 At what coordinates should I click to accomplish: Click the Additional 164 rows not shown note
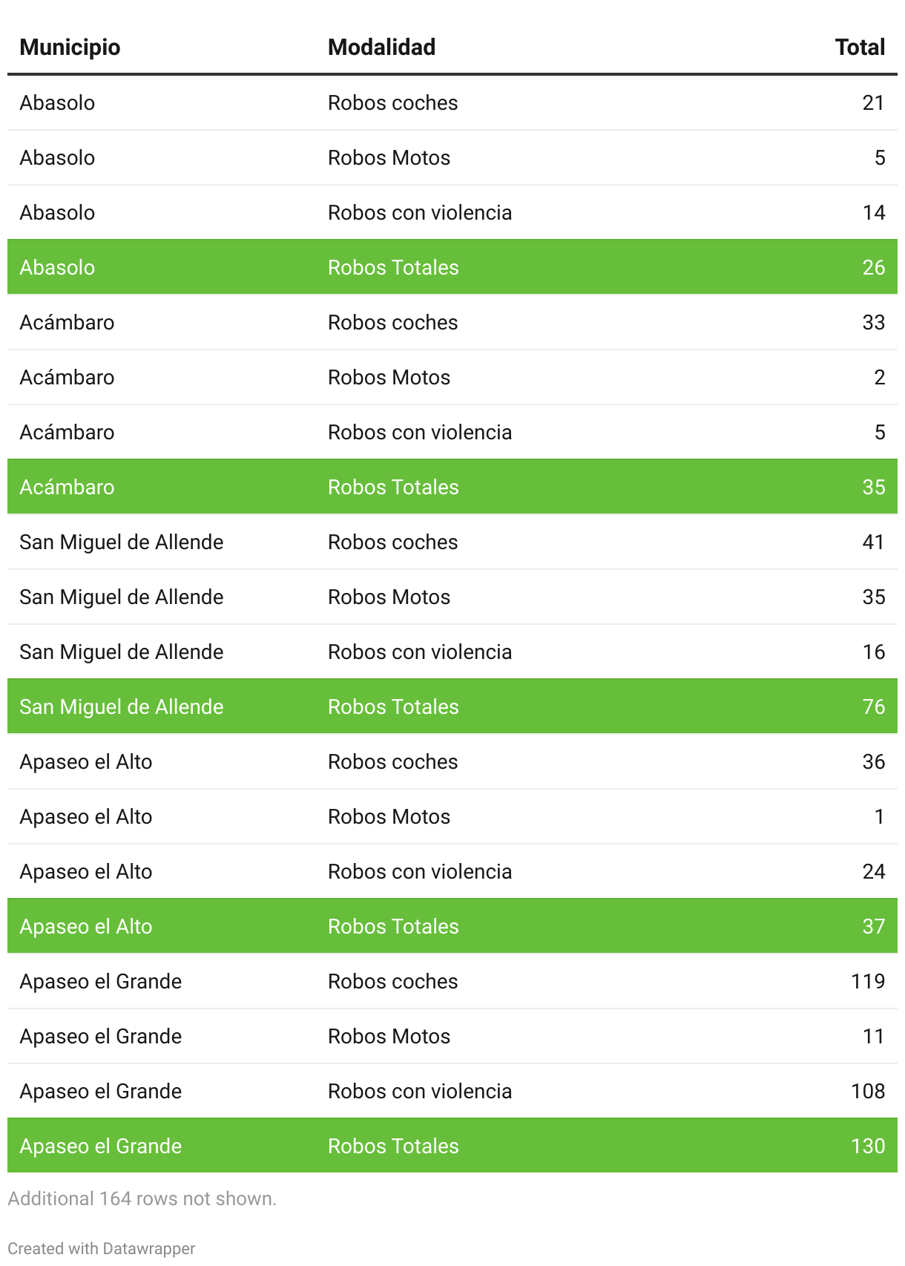coord(142,1198)
